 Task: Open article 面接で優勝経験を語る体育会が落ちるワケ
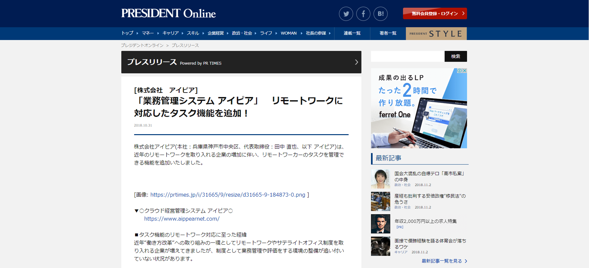pos(430,244)
